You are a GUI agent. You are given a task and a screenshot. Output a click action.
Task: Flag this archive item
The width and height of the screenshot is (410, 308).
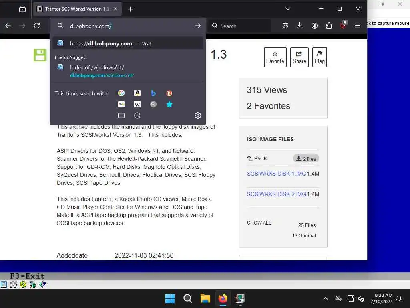(x=320, y=57)
